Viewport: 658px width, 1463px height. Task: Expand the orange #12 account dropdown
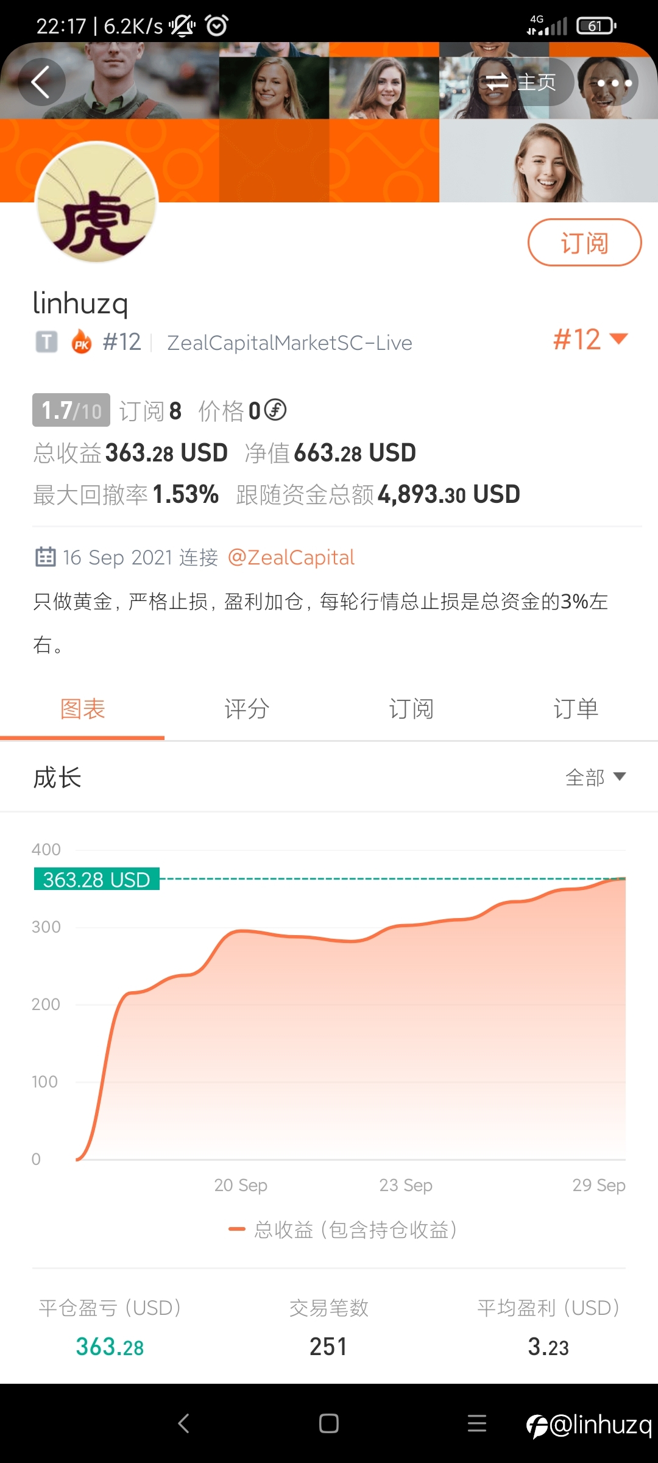coord(590,340)
